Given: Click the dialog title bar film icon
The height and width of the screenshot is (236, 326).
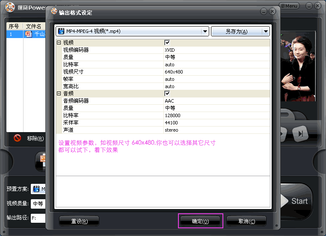Looking at the screenshot, I should point(53,12).
